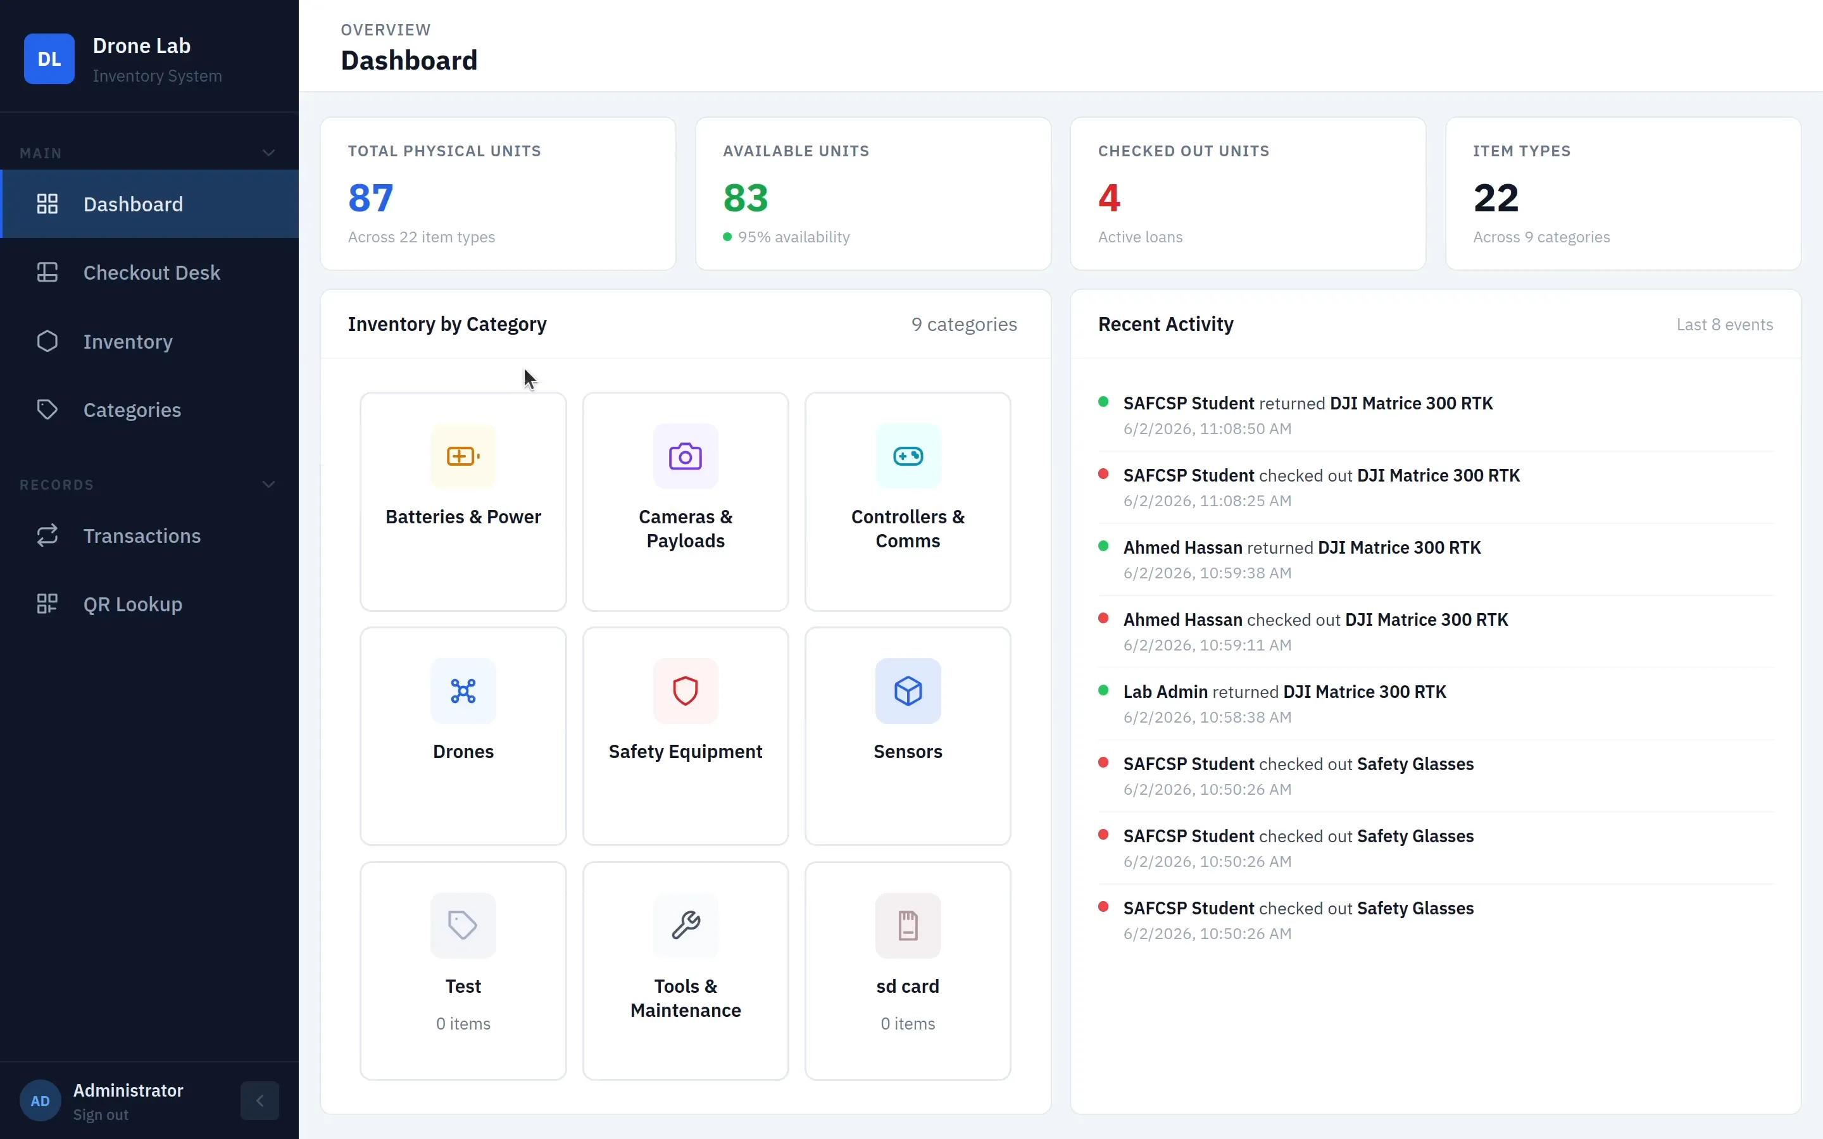Open the Sensors category card

pos(908,737)
